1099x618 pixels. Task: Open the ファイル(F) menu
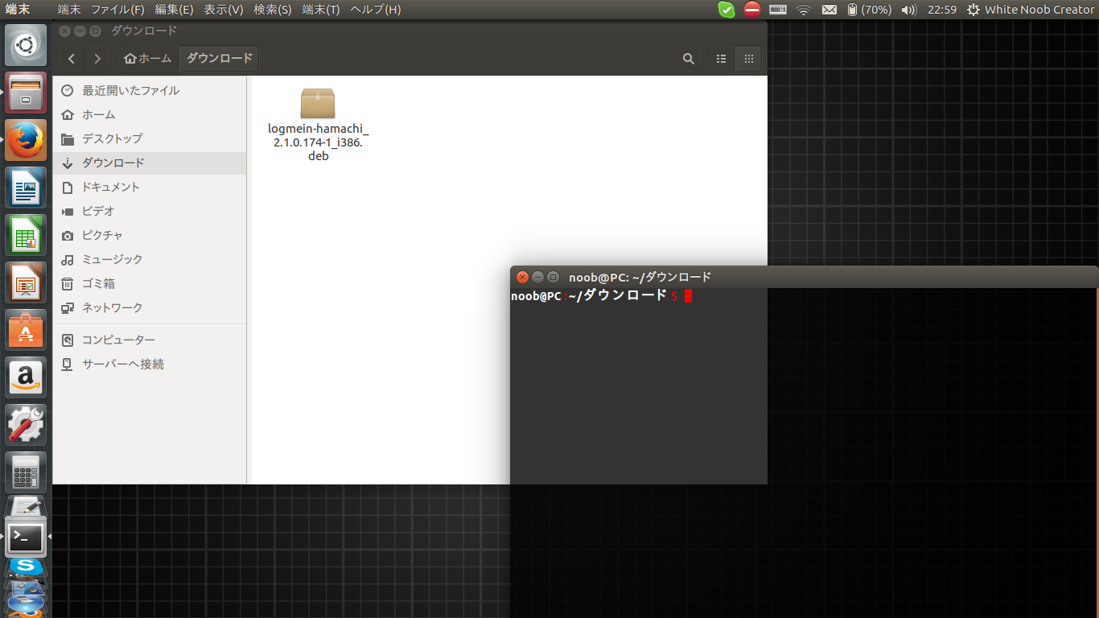click(117, 10)
